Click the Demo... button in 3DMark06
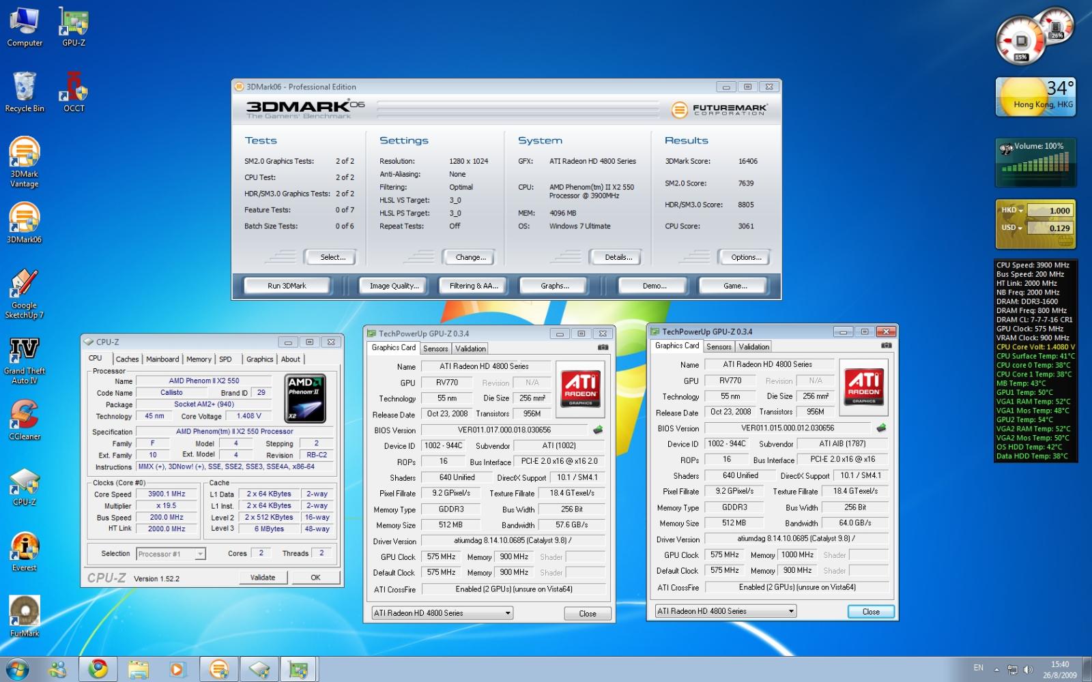 click(x=654, y=286)
